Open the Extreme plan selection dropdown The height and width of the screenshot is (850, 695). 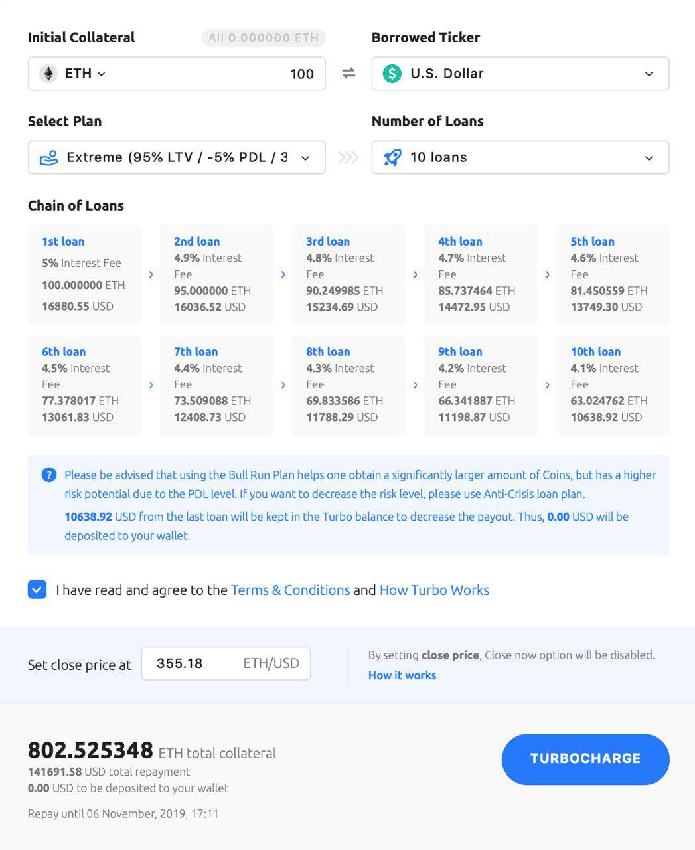[x=177, y=157]
